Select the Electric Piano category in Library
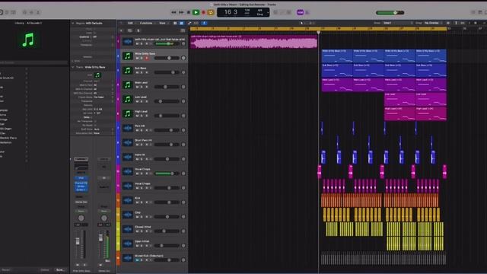Image resolution: width=487 pixels, height=274 pixels. (x=8, y=138)
